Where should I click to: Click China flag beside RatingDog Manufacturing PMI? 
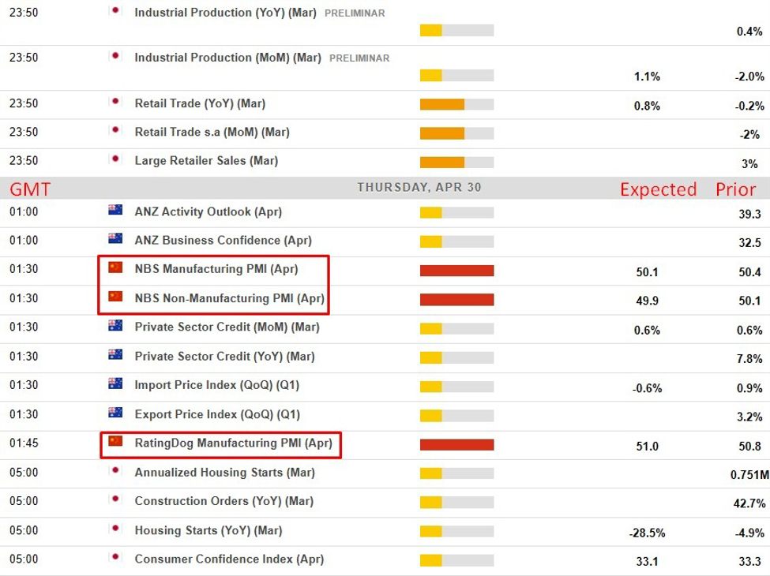pos(115,443)
